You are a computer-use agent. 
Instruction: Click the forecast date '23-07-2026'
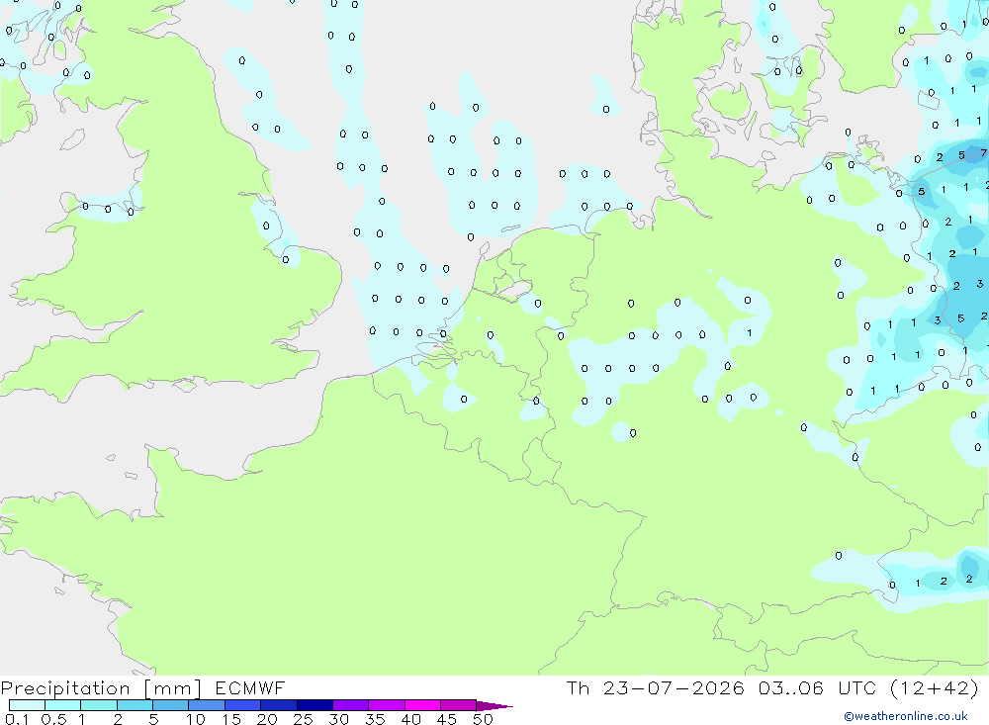coord(674,688)
